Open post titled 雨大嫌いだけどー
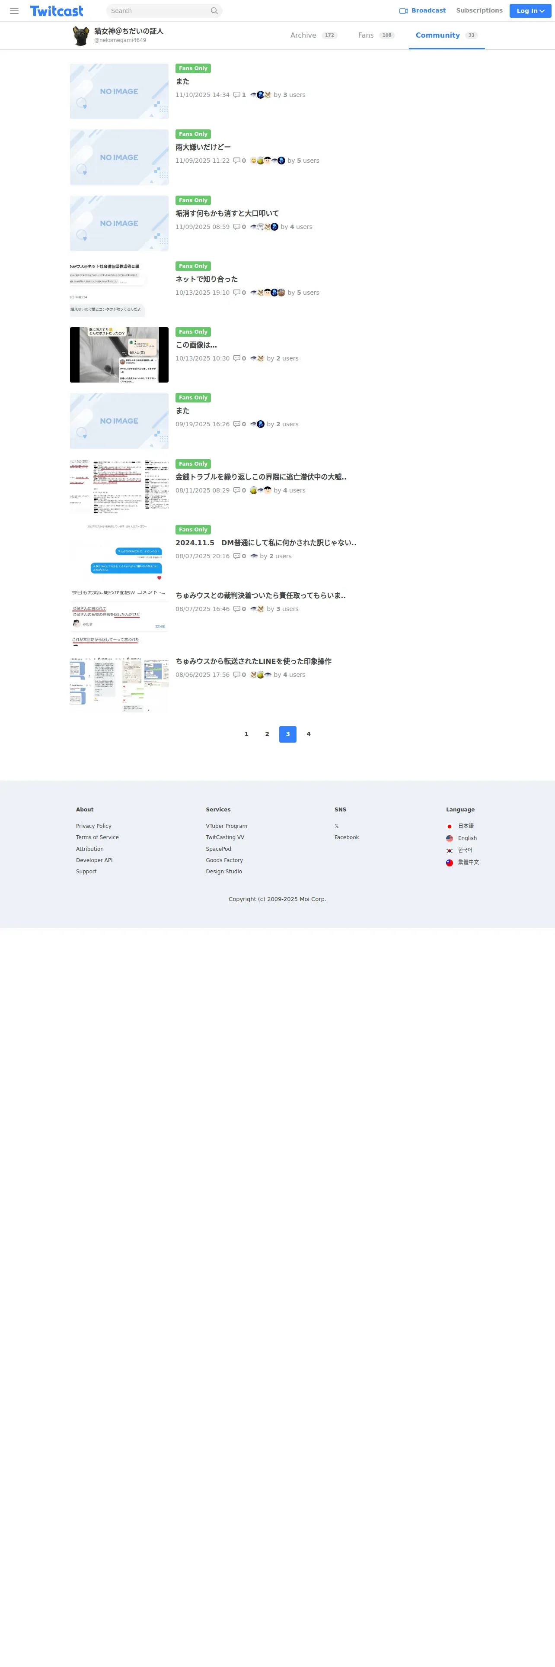555x1667 pixels. click(x=203, y=148)
